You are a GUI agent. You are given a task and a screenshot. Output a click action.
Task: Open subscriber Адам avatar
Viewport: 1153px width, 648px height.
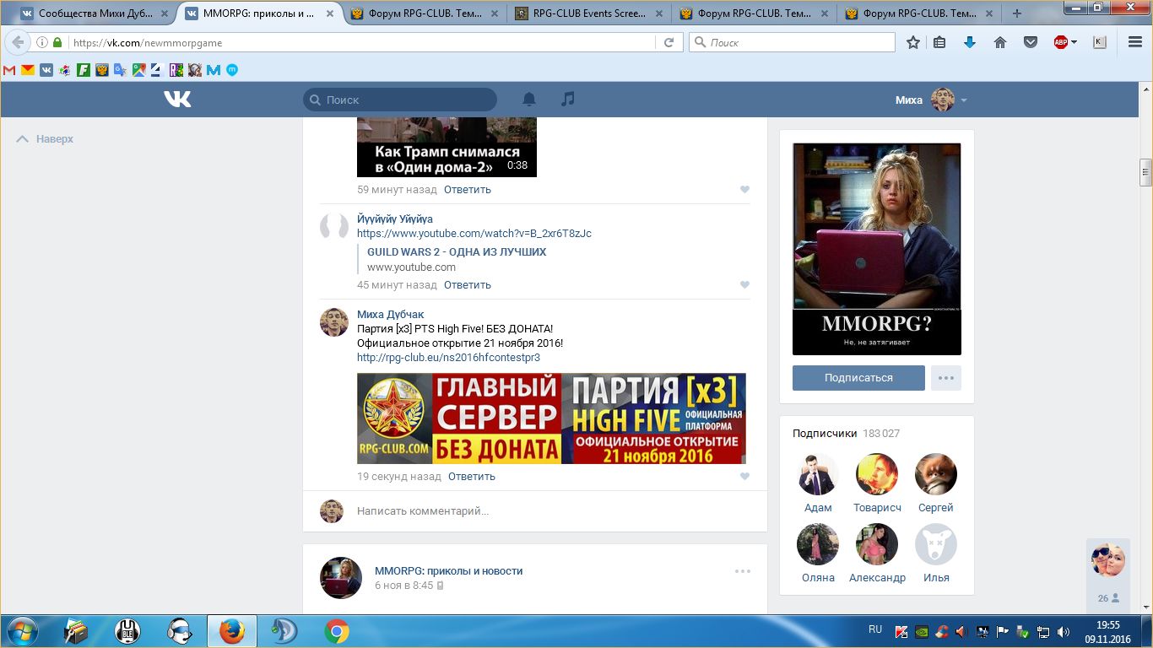click(x=818, y=474)
